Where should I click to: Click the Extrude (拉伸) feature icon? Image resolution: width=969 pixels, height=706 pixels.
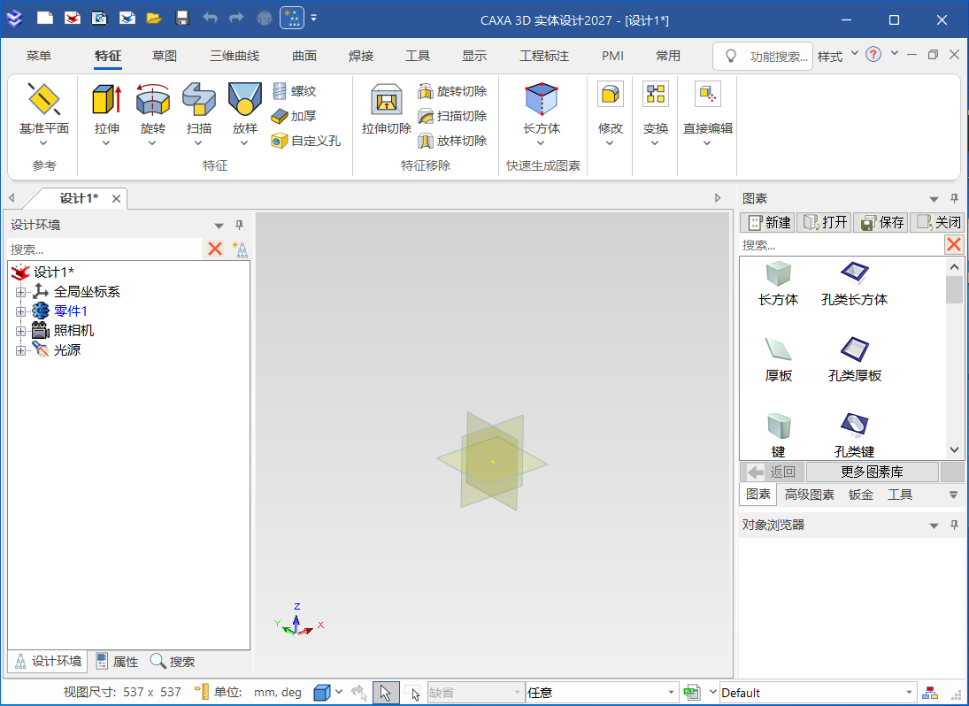click(107, 99)
